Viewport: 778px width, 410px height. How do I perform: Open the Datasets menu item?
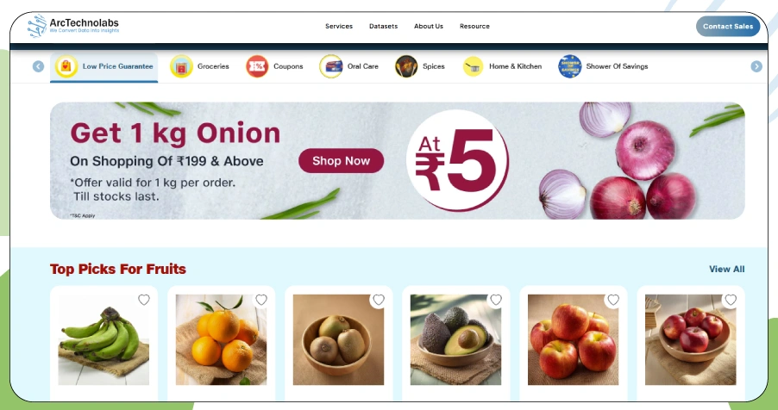[383, 27]
